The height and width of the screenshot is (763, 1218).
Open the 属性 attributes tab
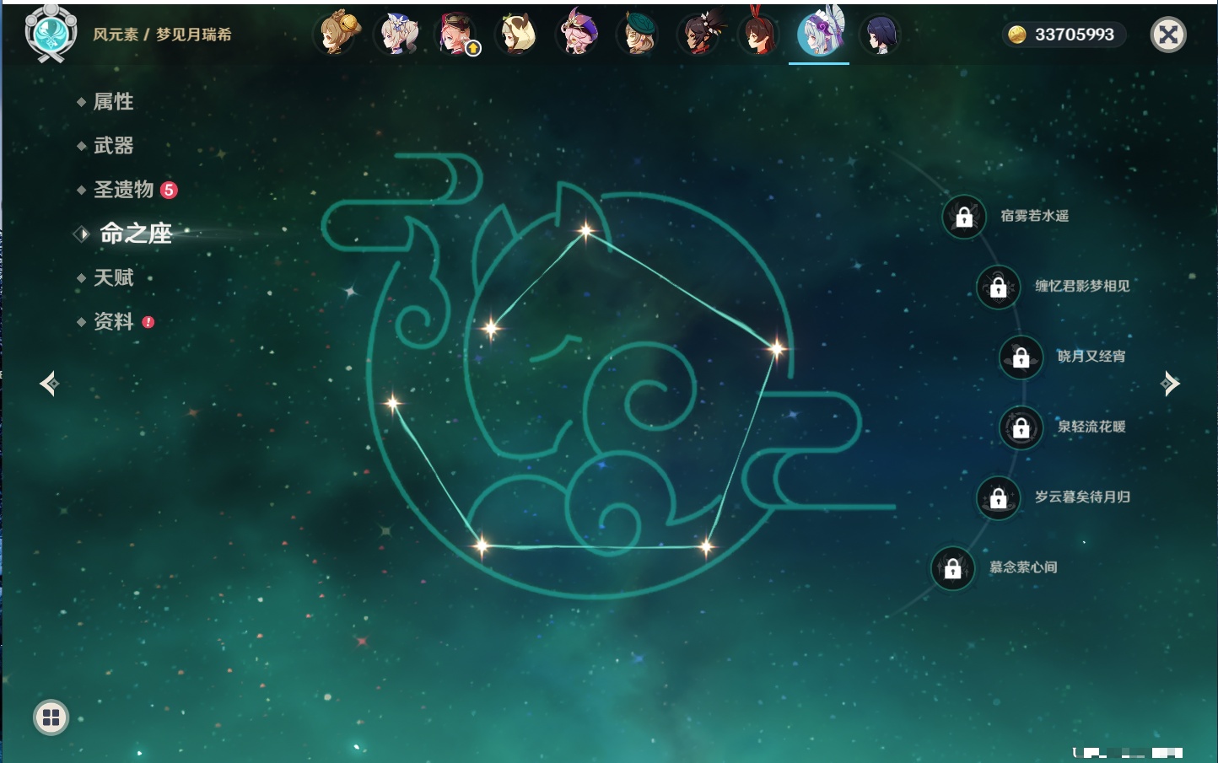pos(113,102)
